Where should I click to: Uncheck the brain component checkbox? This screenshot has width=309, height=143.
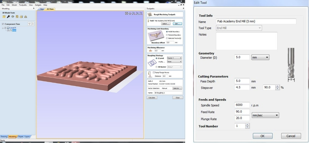(8, 30)
